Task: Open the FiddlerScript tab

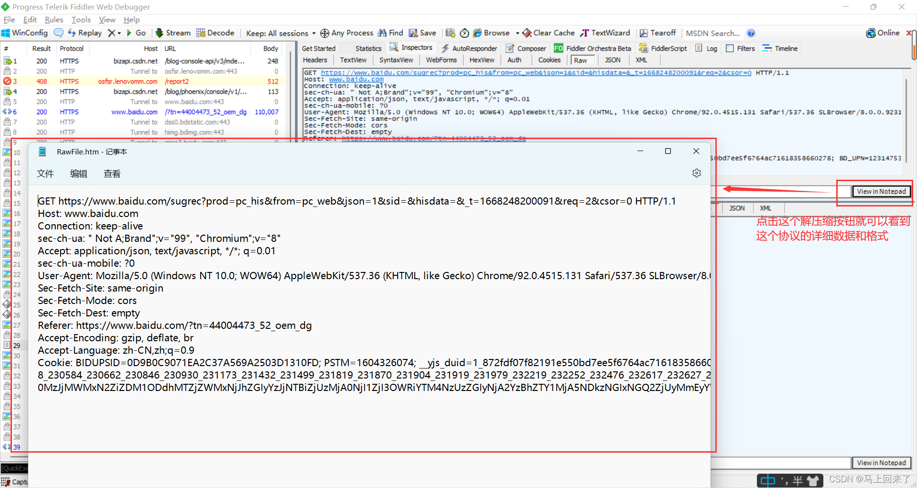Action: coord(663,48)
